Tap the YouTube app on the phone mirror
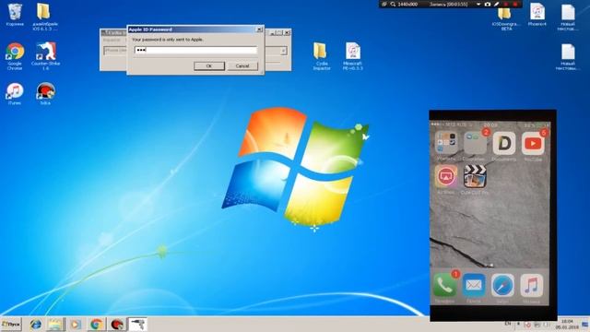The width and height of the screenshot is (590, 332). click(533, 143)
